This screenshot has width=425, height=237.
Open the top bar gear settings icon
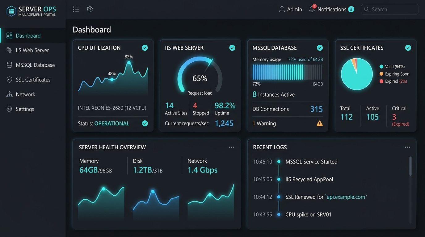90,9
